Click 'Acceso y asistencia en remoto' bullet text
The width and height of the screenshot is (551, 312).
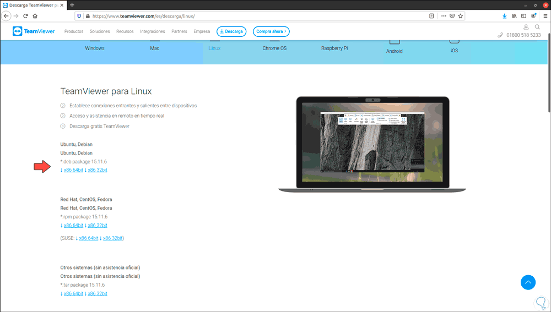click(x=117, y=116)
